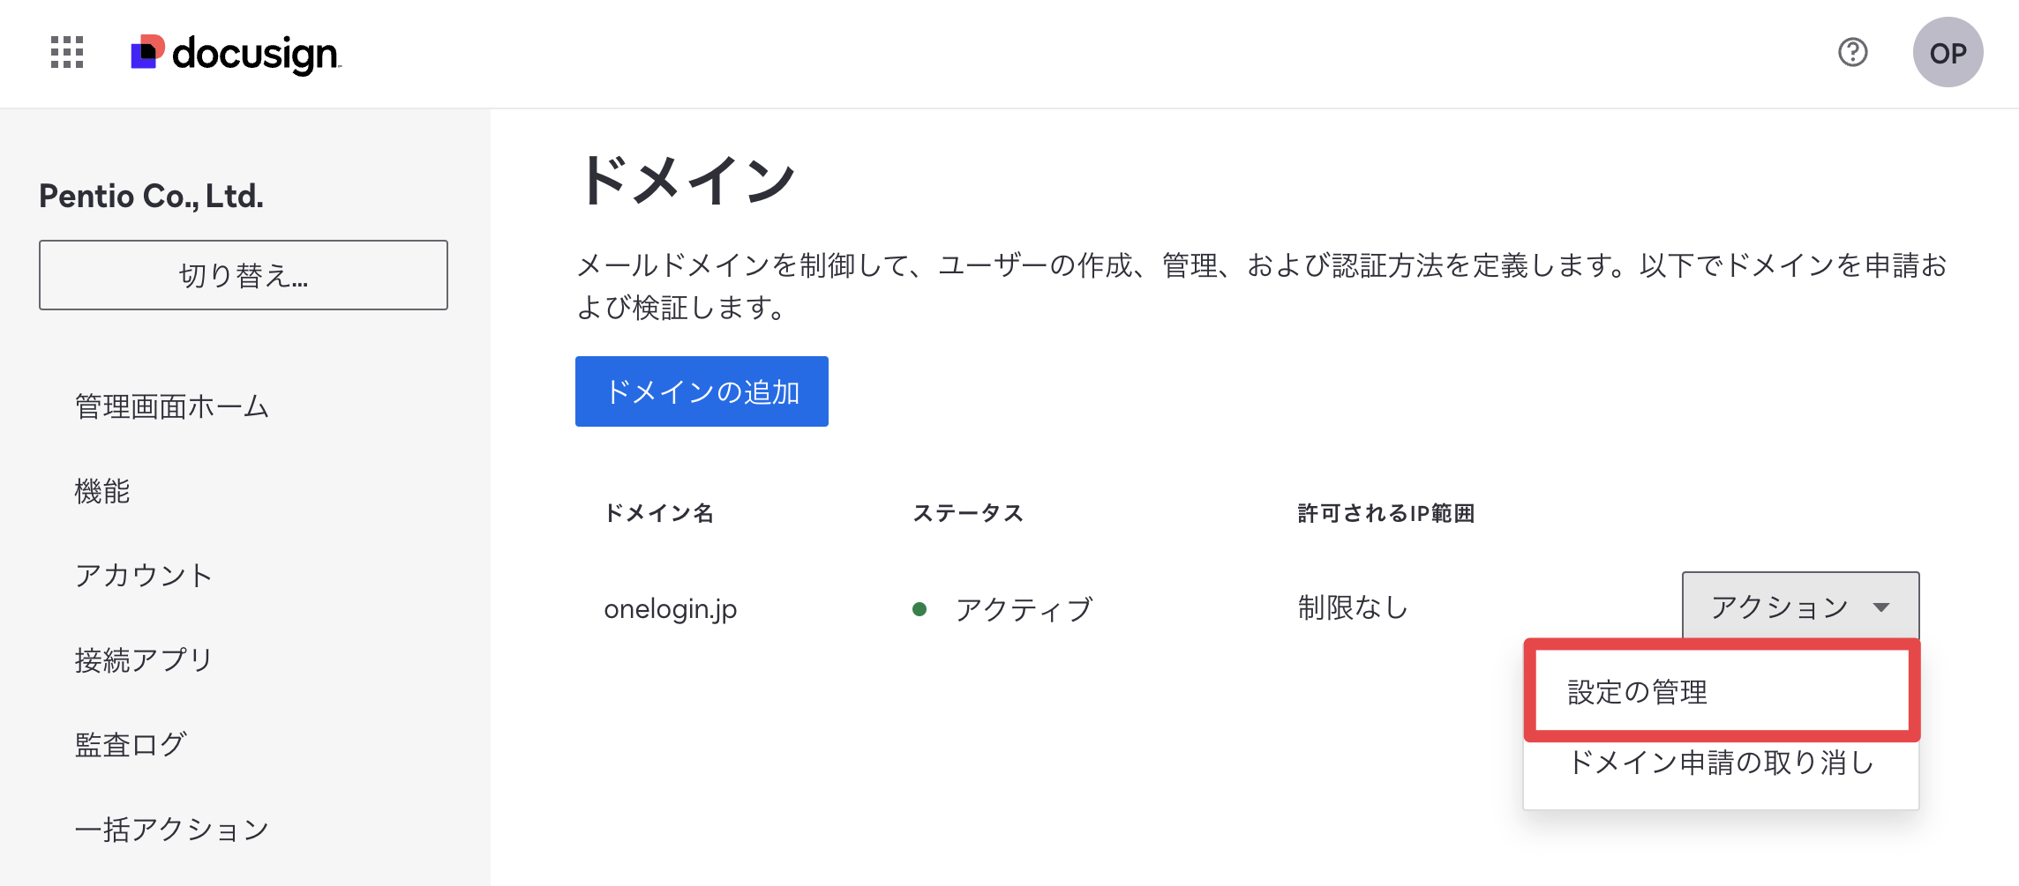Click the ドメイン名 column header
The image size is (2019, 886).
(x=659, y=513)
